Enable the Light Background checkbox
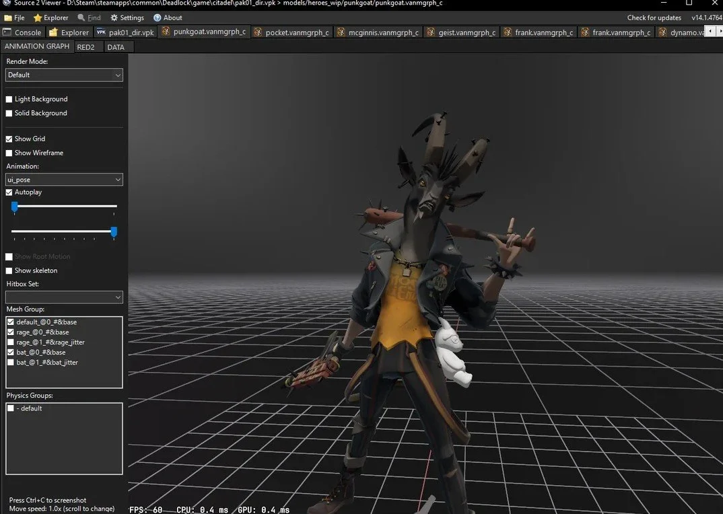 pos(9,99)
